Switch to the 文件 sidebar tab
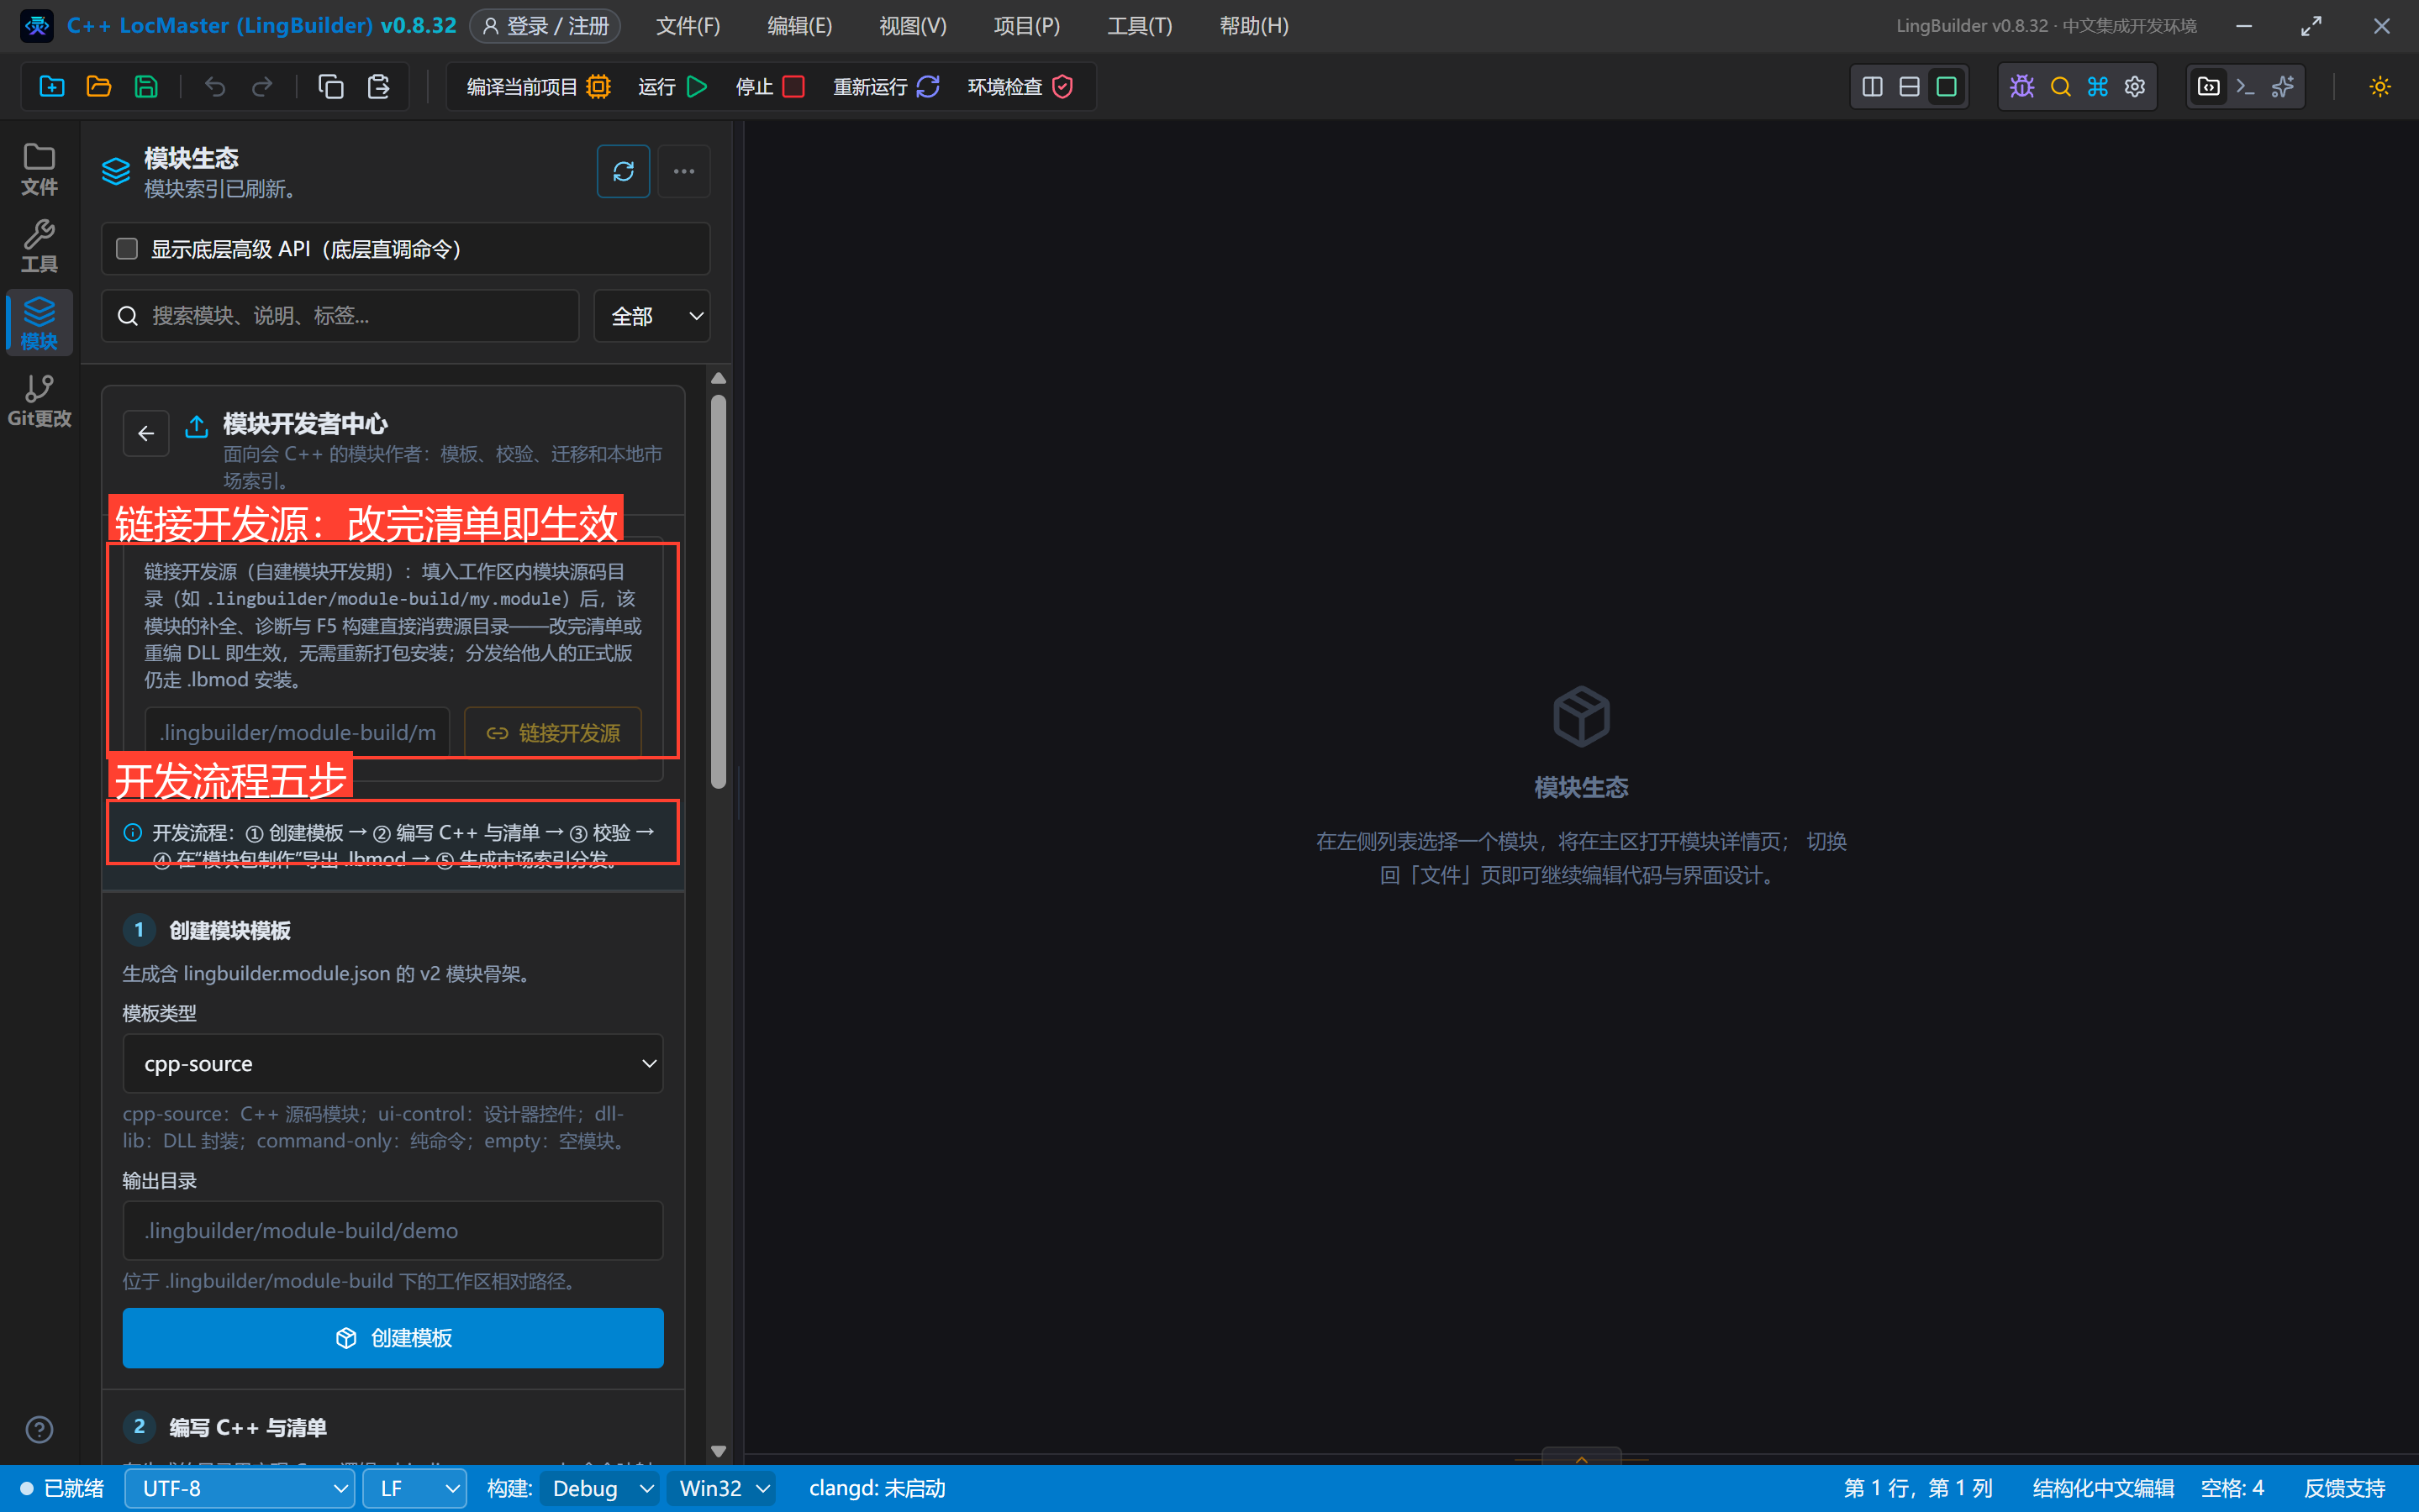Image resolution: width=2419 pixels, height=1512 pixels. [40, 169]
